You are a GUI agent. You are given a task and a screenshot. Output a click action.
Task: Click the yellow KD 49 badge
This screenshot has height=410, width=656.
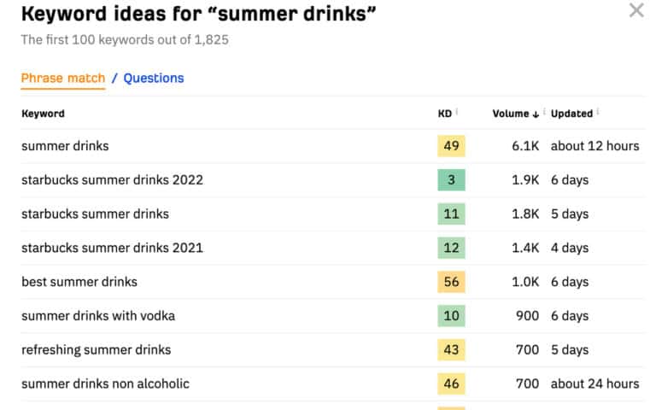451,146
